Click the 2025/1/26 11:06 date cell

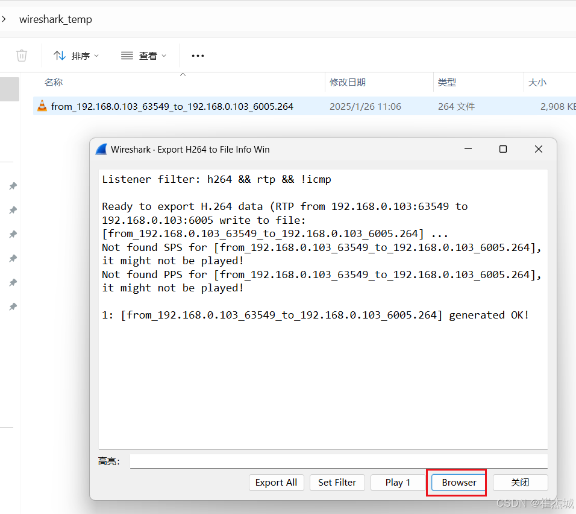365,106
